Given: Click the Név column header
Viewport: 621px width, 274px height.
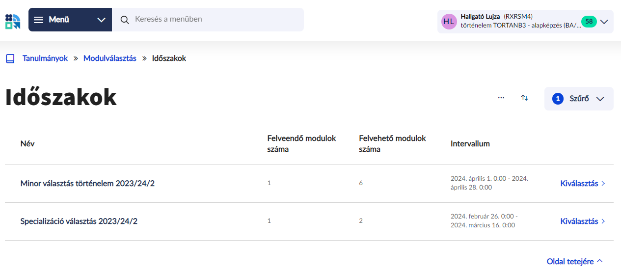Looking at the screenshot, I should pyautogui.click(x=27, y=144).
